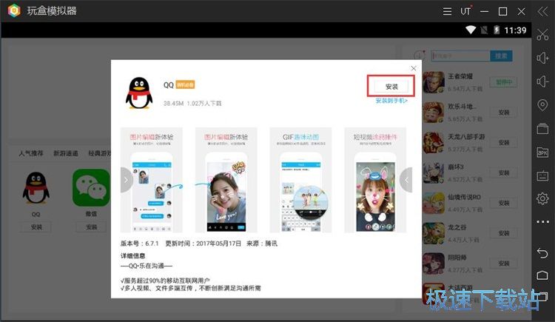The image size is (555, 322).
Task: Click the 龙之谷 game icon
Action: 433,233
